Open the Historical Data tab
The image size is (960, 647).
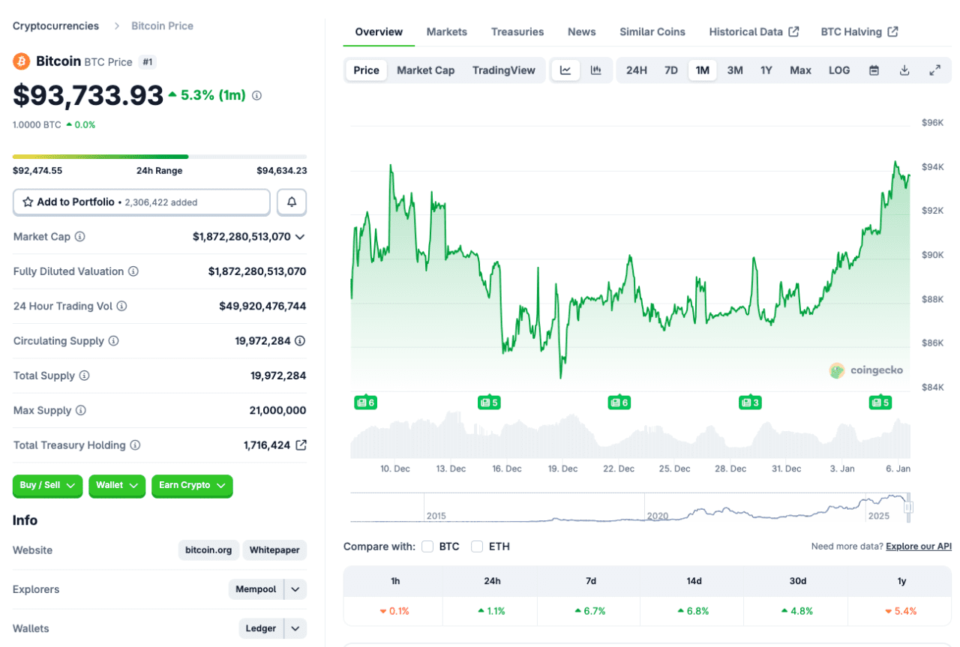coord(754,31)
